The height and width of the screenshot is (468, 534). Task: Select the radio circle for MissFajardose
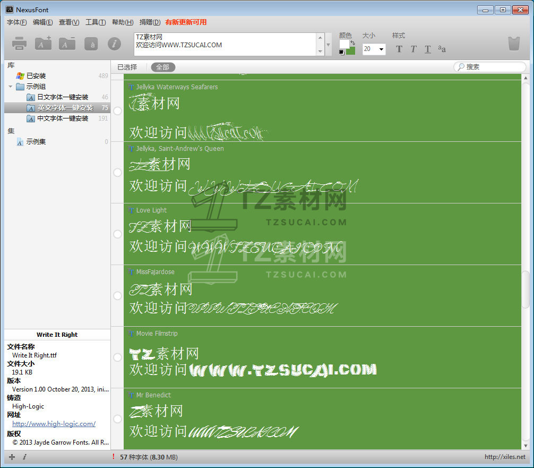coord(117,295)
